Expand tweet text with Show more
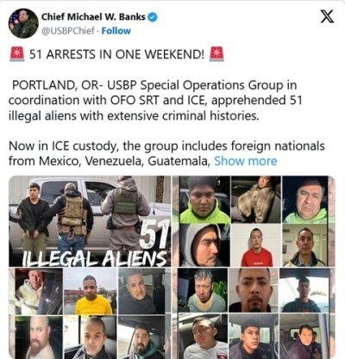 click(246, 161)
